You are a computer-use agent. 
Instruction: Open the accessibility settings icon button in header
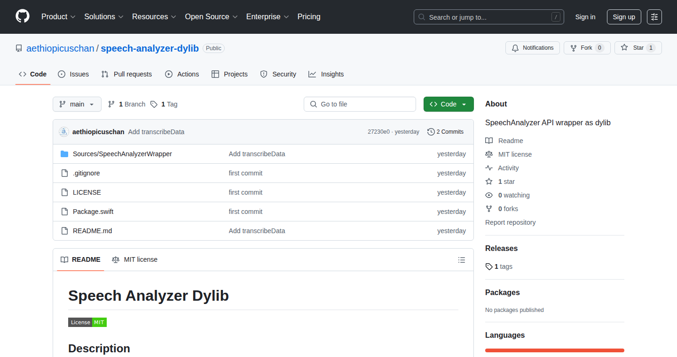click(x=654, y=17)
